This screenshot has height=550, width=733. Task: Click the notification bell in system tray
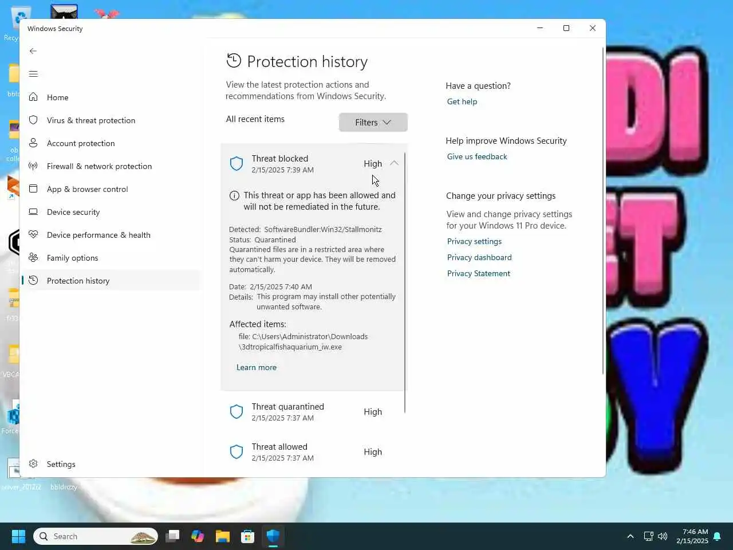pos(717,536)
